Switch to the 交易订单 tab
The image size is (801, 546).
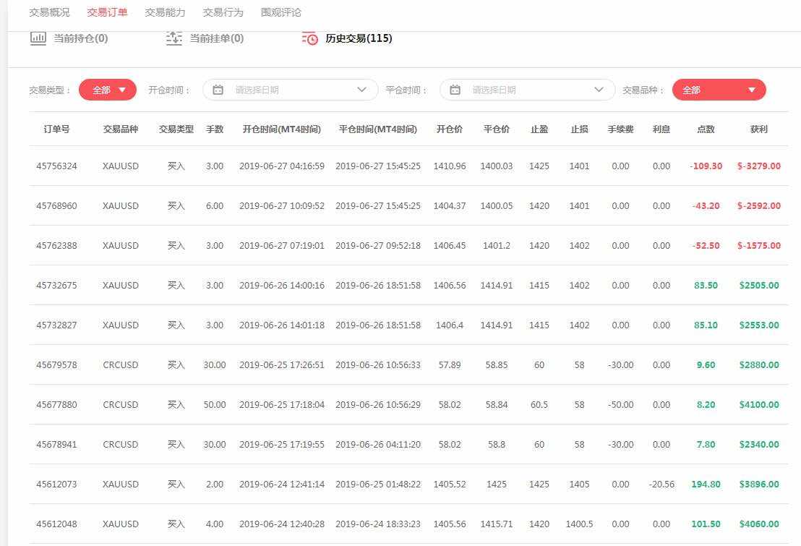tap(107, 12)
